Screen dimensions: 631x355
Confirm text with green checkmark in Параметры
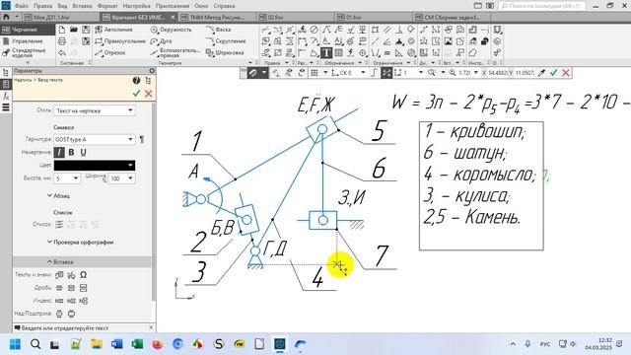(x=136, y=94)
